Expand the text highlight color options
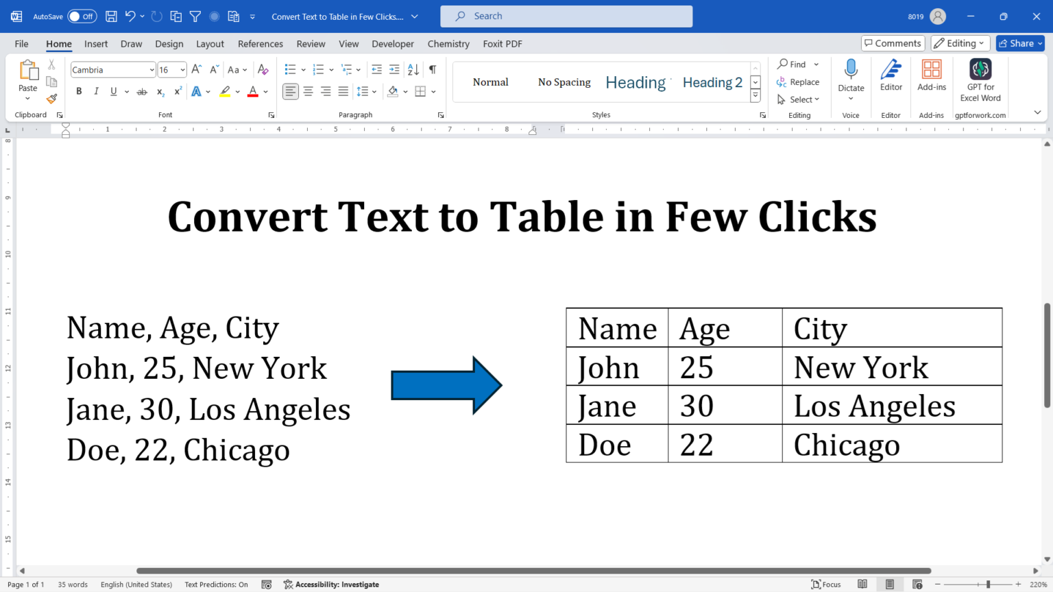The image size is (1053, 592). [237, 91]
